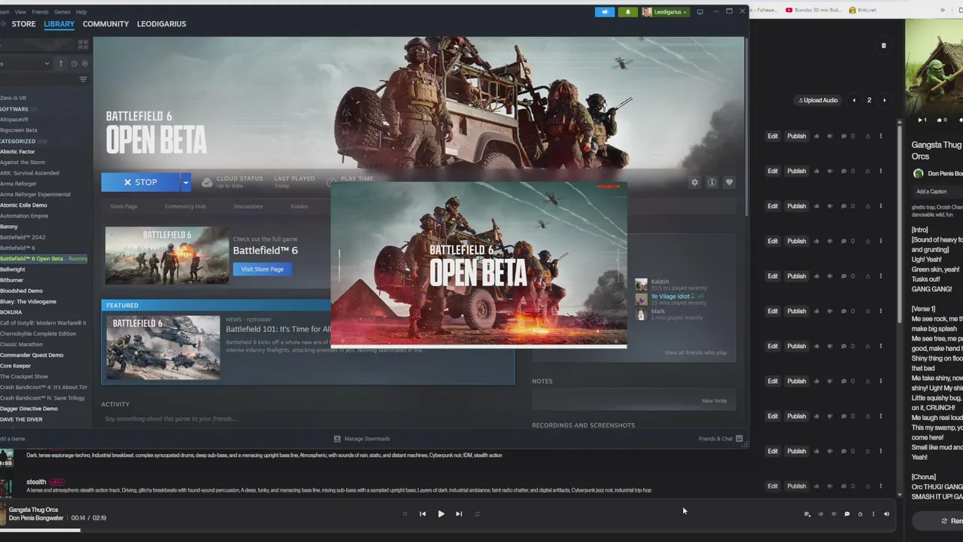Open more options menu in player bar
The width and height of the screenshot is (963, 542).
tap(873, 514)
